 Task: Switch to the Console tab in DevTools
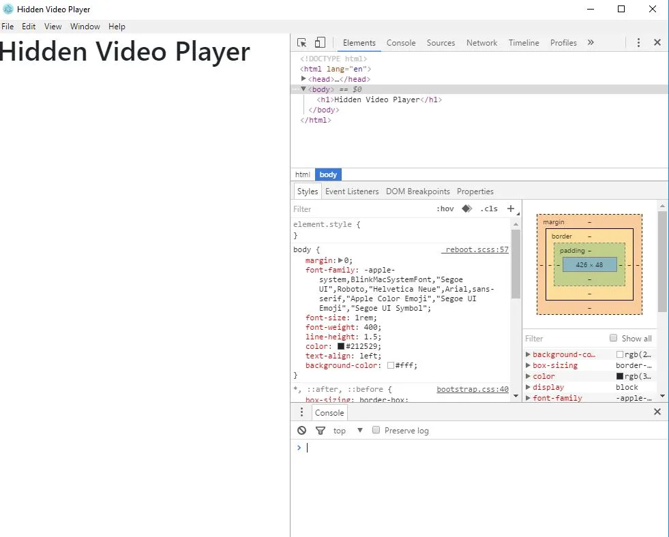[401, 43]
